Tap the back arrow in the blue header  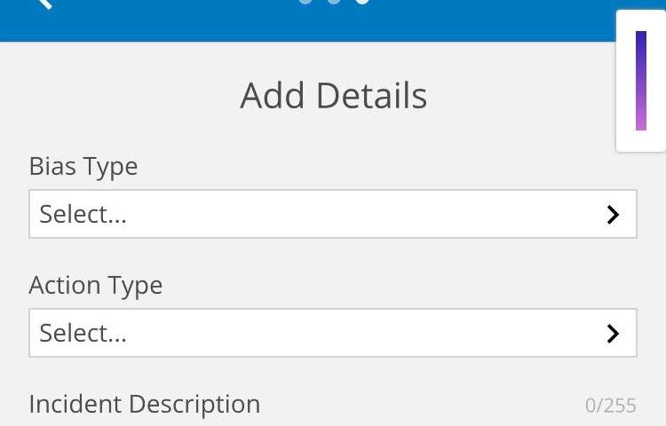coord(44,4)
